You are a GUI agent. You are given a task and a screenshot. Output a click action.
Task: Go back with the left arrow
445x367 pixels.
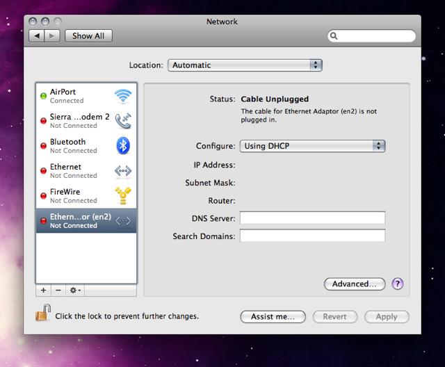(x=37, y=36)
